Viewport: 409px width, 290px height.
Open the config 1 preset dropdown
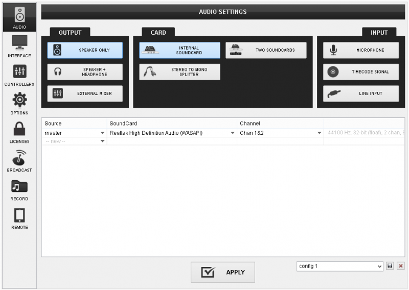coord(339,266)
